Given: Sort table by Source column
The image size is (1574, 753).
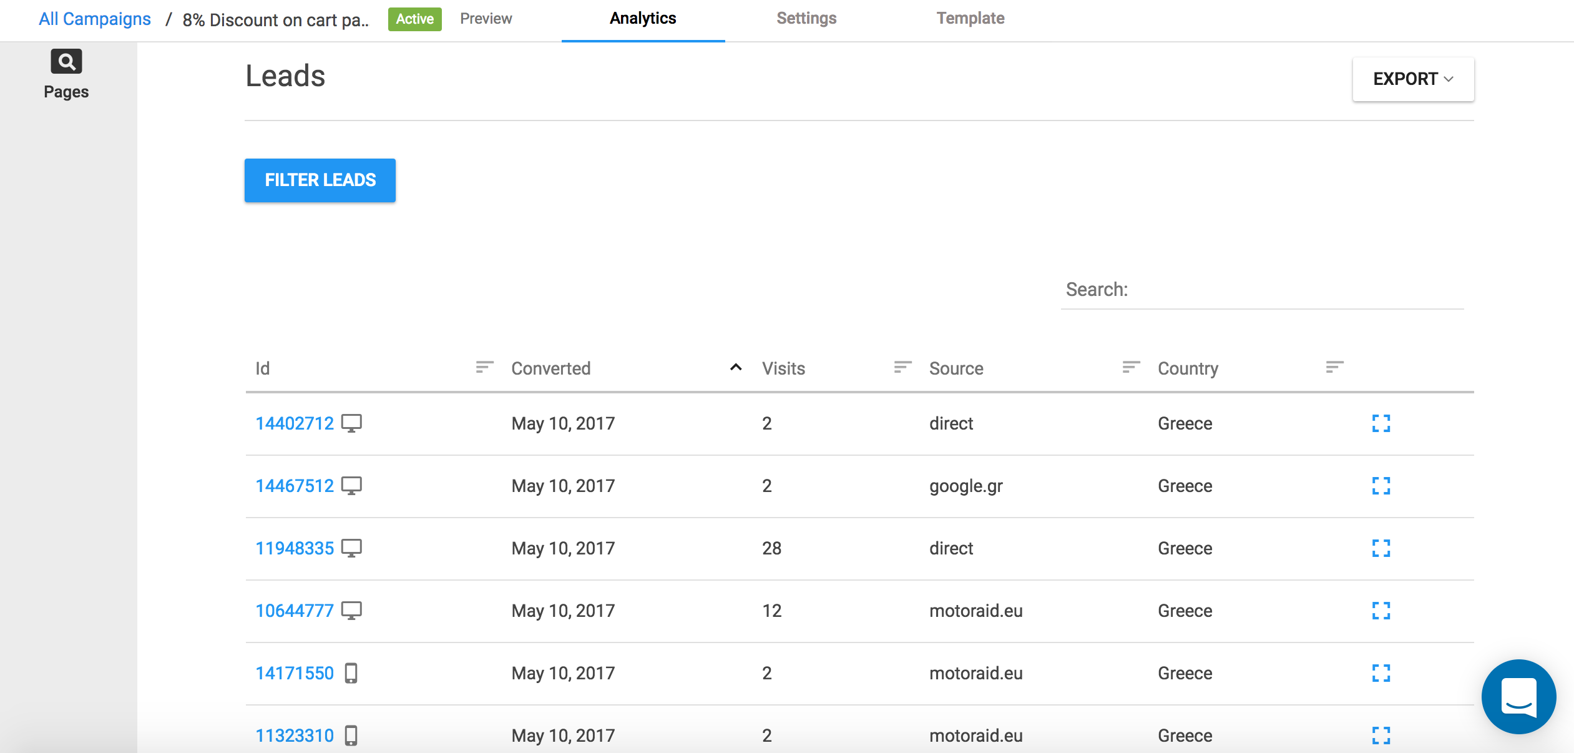Looking at the screenshot, I should pos(1131,367).
